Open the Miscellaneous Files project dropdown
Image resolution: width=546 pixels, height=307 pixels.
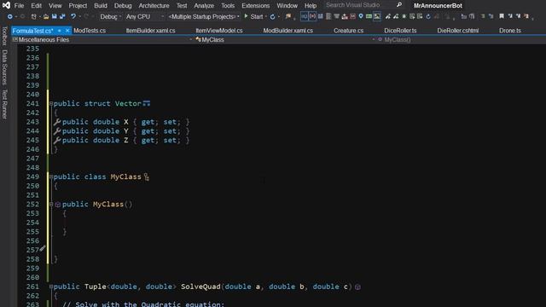(102, 40)
